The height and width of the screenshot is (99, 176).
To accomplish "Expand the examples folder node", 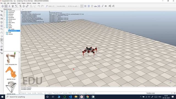I will click(5, 14).
